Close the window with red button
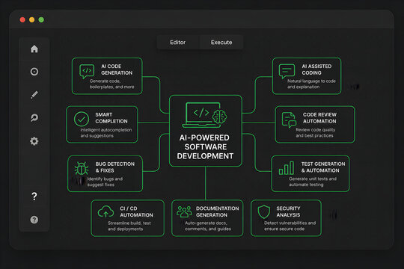 22,20
